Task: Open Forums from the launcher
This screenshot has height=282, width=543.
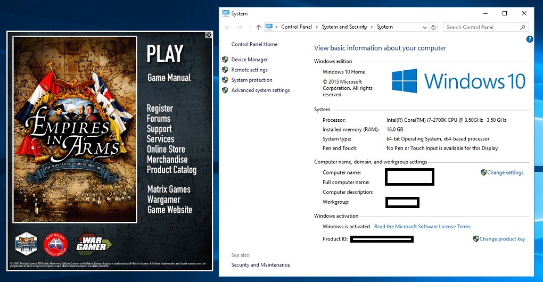Action: [x=159, y=118]
